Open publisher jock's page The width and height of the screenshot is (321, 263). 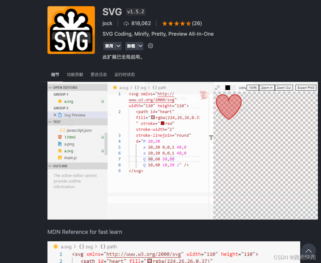click(107, 23)
